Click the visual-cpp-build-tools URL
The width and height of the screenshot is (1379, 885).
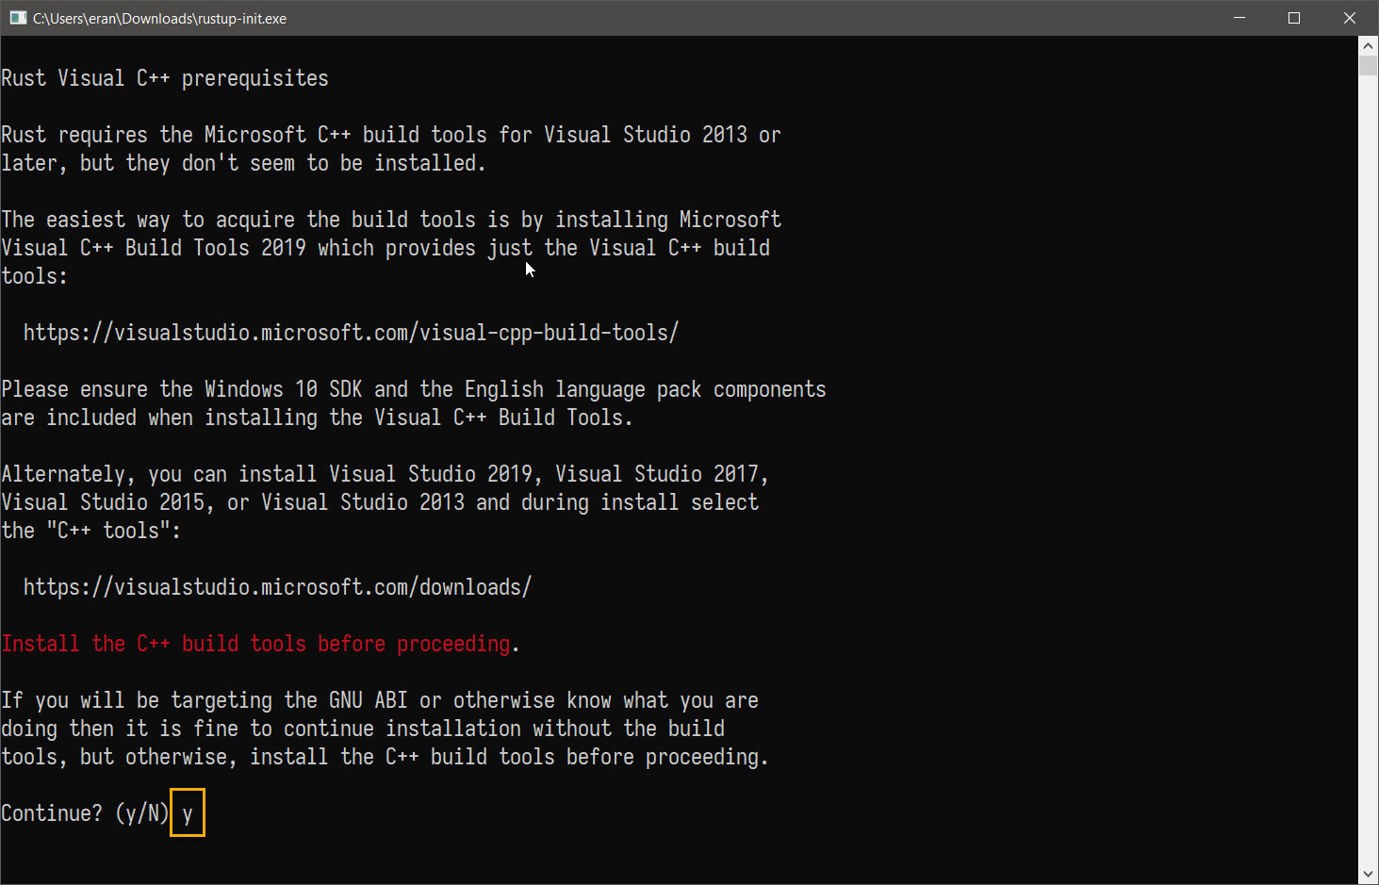coord(351,333)
